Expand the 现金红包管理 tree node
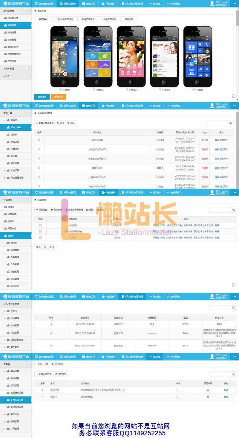Viewport: 239px width, 438px height. tap(4, 340)
